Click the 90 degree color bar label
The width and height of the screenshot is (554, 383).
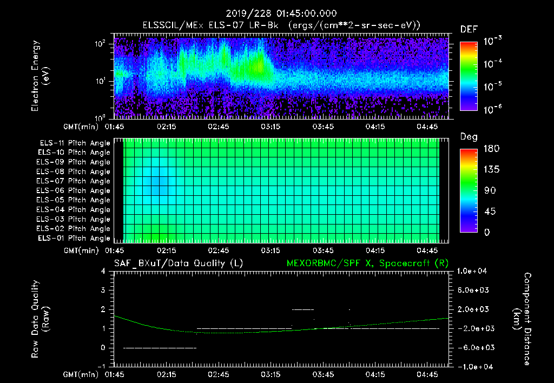click(490, 190)
